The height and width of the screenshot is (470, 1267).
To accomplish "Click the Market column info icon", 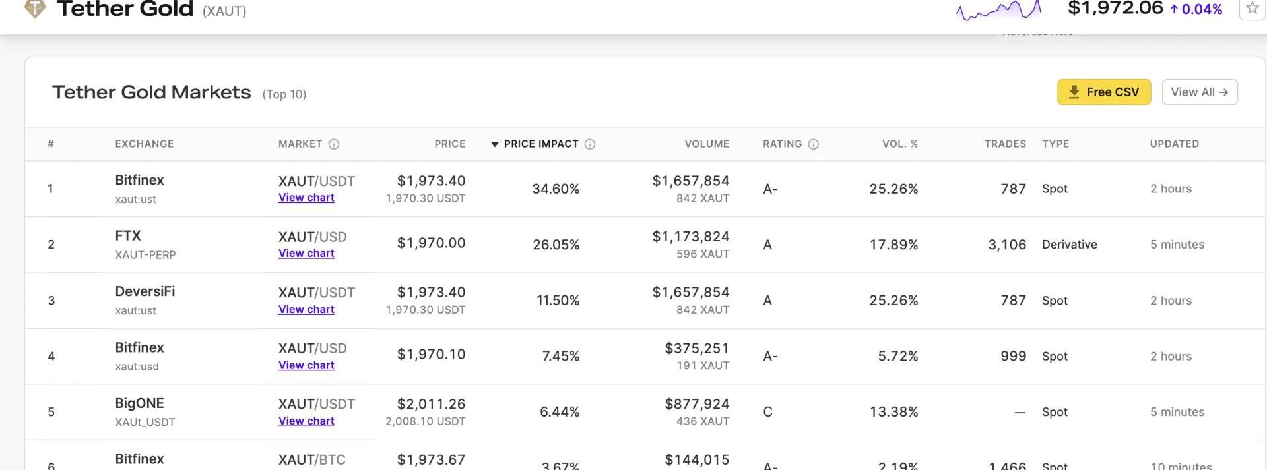I will (x=334, y=144).
